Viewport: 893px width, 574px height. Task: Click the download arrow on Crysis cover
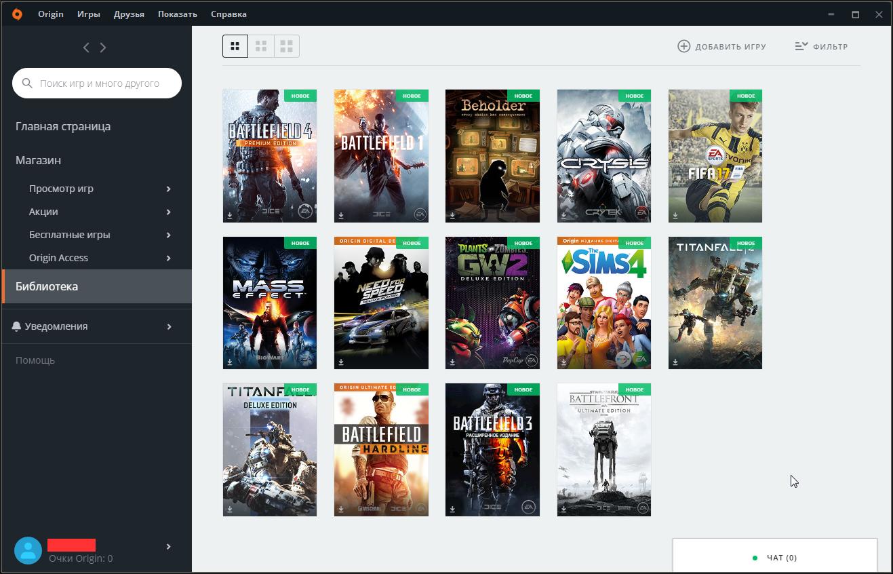tap(564, 216)
